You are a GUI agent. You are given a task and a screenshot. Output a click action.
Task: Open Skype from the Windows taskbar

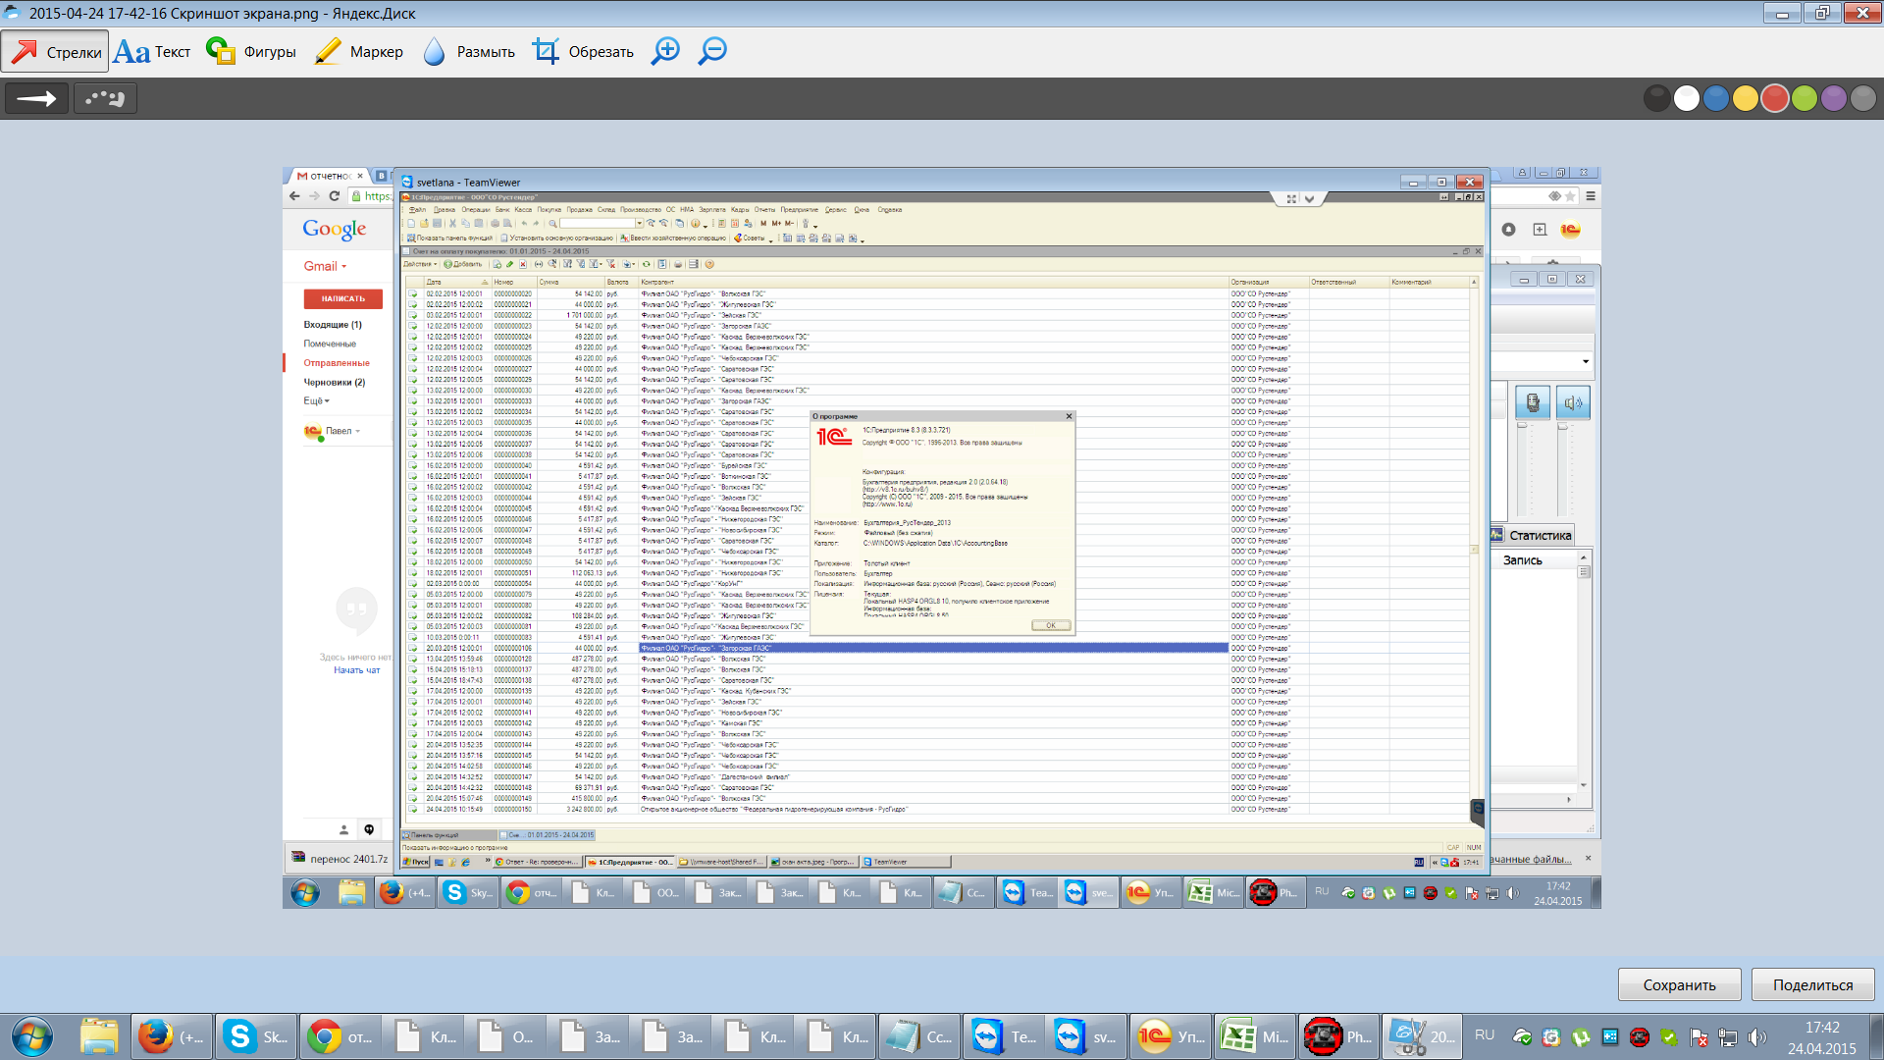pos(255,1036)
